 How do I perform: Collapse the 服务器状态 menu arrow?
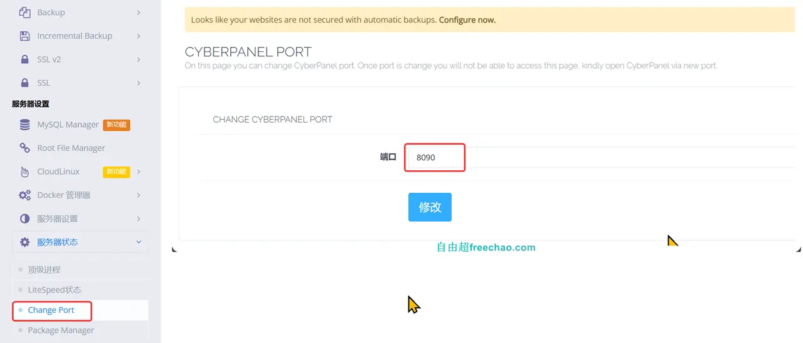coord(139,242)
